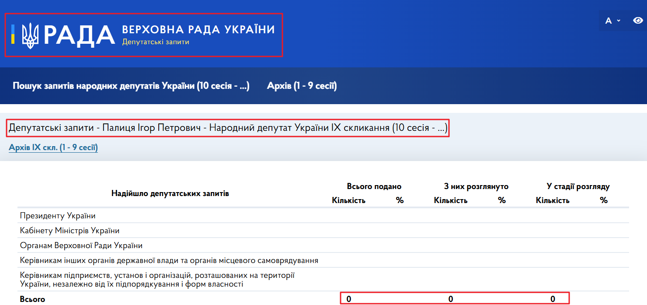Screen dimensions: 647x305
Task: Follow the 'Архів IX скл. (1 - 9 сесії)' link
Action: [x=53, y=147]
